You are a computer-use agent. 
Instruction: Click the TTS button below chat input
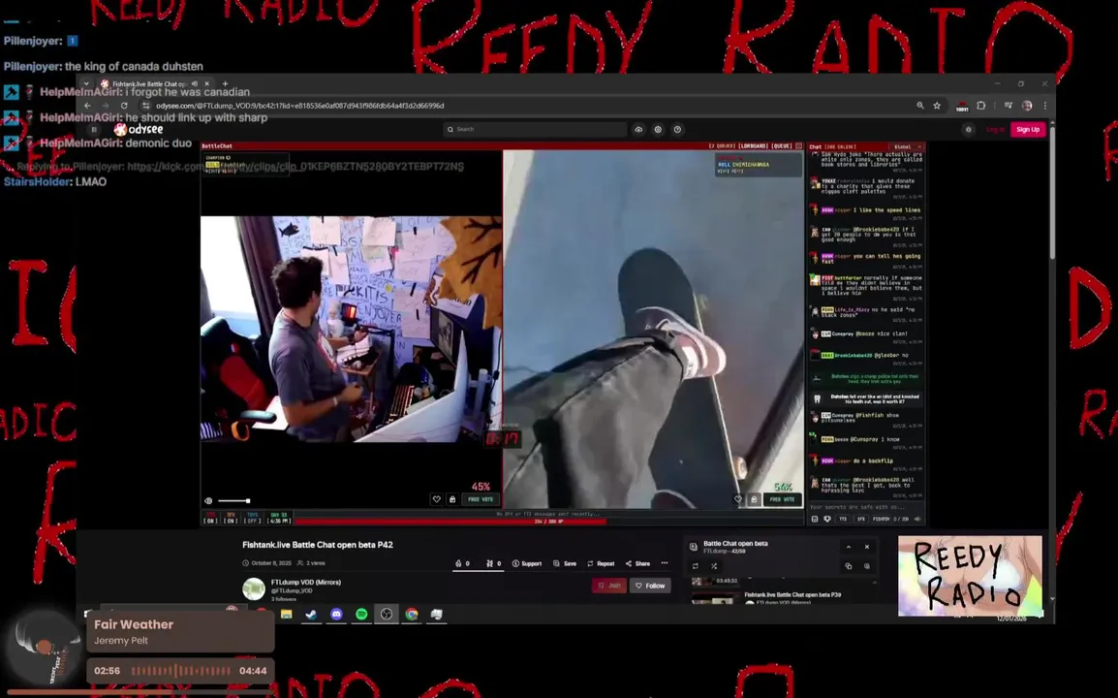[x=843, y=520]
